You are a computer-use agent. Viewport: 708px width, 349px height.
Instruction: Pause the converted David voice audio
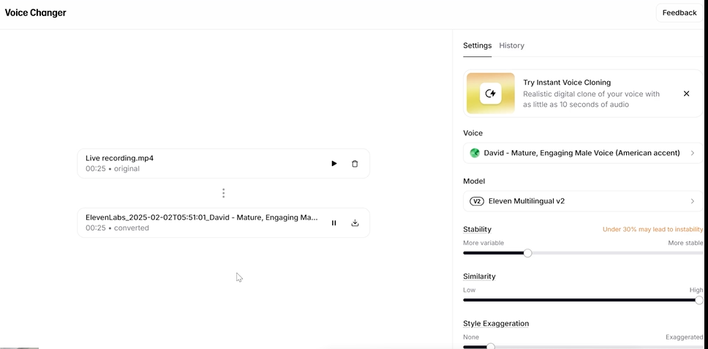point(334,223)
